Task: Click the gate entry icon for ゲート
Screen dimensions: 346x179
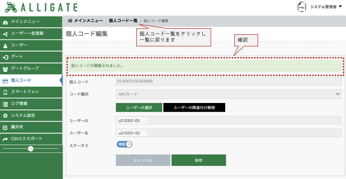Action: coord(5,58)
